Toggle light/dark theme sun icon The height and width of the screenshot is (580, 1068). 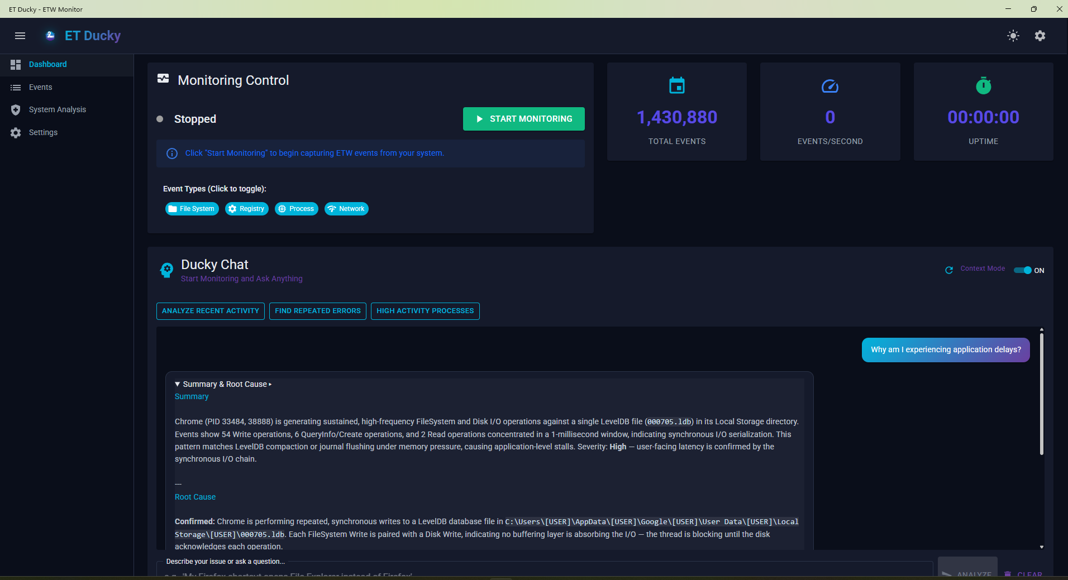[1013, 36]
